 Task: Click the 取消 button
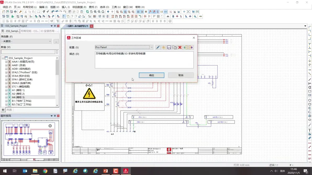181,75
